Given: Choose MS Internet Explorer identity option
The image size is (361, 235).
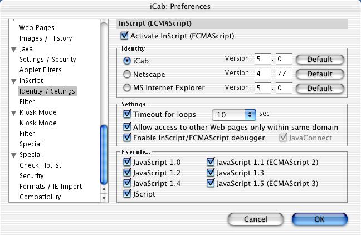Looking at the screenshot, I should (x=127, y=87).
